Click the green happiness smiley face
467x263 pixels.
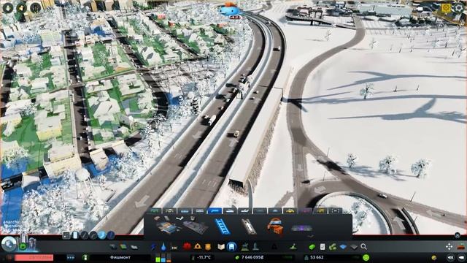pos(366,257)
